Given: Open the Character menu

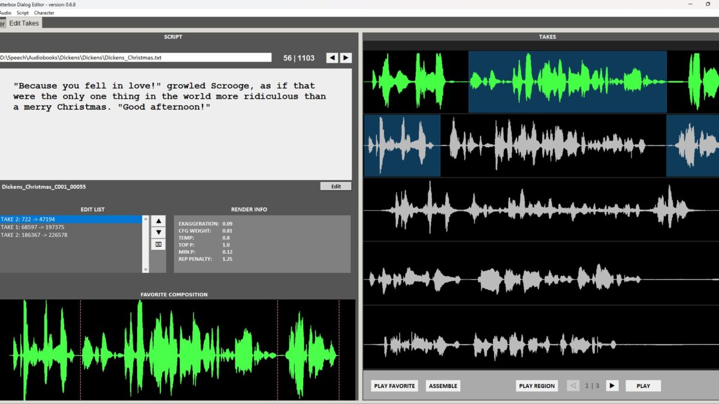Looking at the screenshot, I should point(44,13).
